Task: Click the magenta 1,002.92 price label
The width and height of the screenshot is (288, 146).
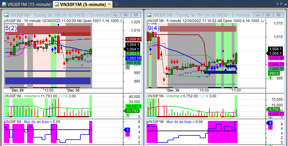Action: (276, 58)
